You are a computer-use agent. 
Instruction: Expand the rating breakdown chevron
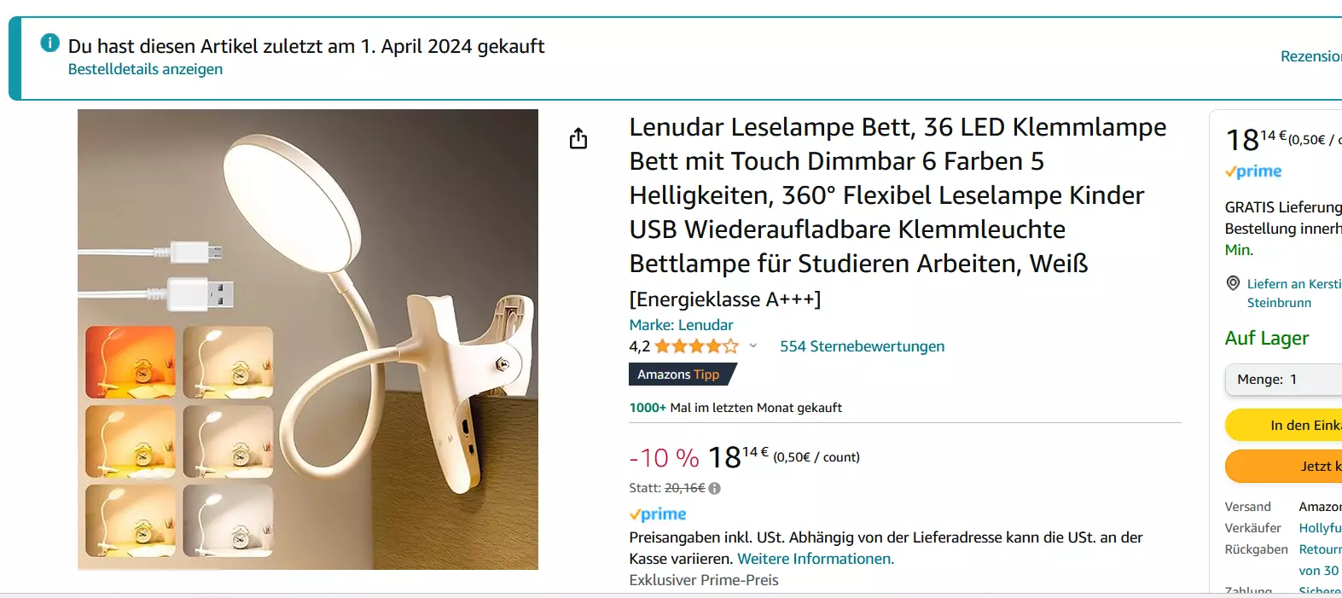(x=753, y=346)
